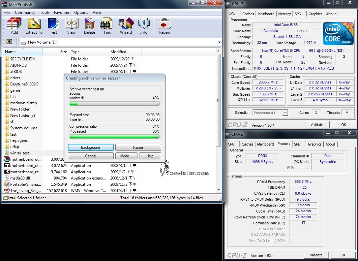Switch to CPU tab in bottom CPU-Z
Screen dimensions: 358x261
point(231,144)
